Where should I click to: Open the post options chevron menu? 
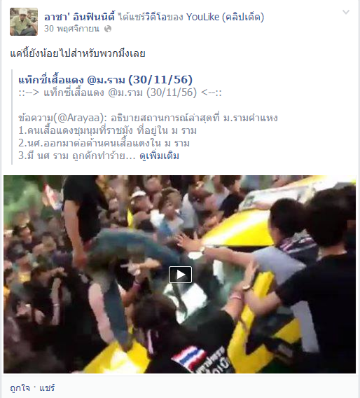346,12
